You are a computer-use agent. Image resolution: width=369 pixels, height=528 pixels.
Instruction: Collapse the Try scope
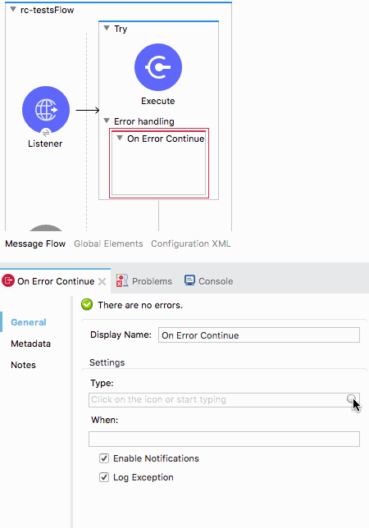107,28
